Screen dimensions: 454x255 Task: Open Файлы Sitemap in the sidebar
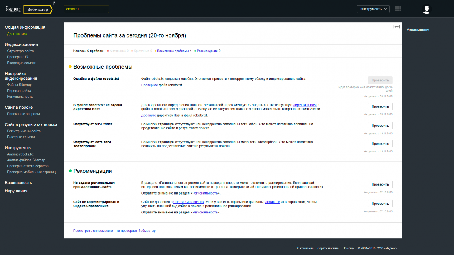(19, 85)
